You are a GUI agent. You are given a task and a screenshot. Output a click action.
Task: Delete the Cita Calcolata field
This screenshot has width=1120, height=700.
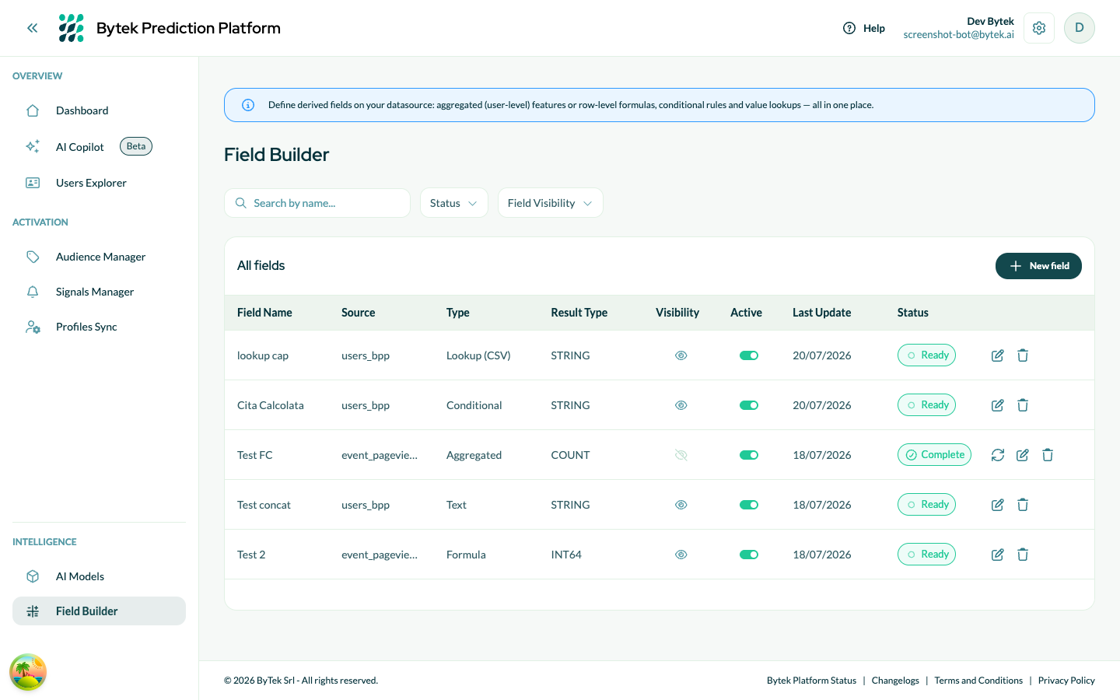pyautogui.click(x=1023, y=405)
